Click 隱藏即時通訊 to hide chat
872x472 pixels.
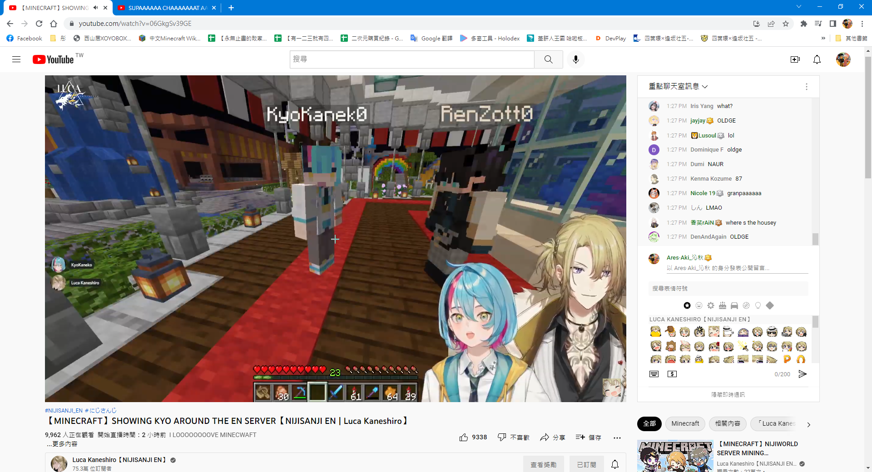click(728, 394)
